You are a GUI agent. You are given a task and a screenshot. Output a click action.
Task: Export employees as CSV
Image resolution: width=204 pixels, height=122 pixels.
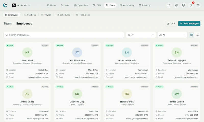coord(171,23)
